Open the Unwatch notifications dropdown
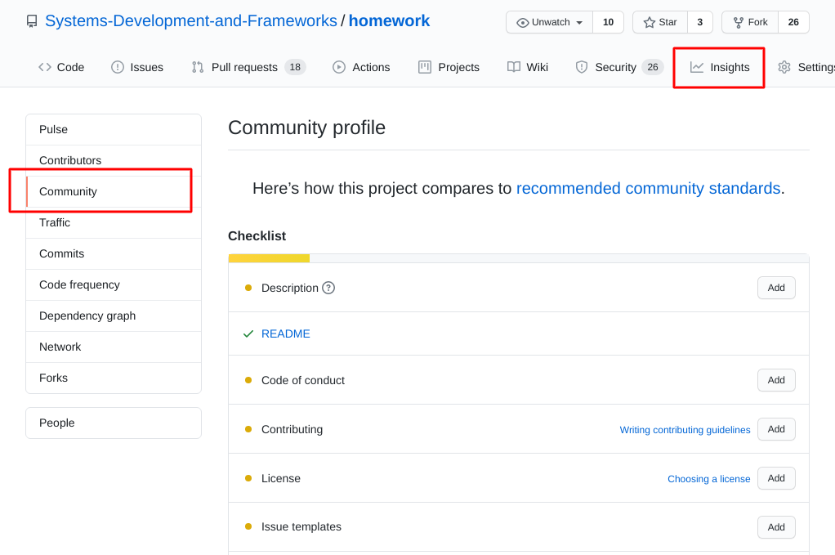The image size is (835, 555). tap(549, 22)
